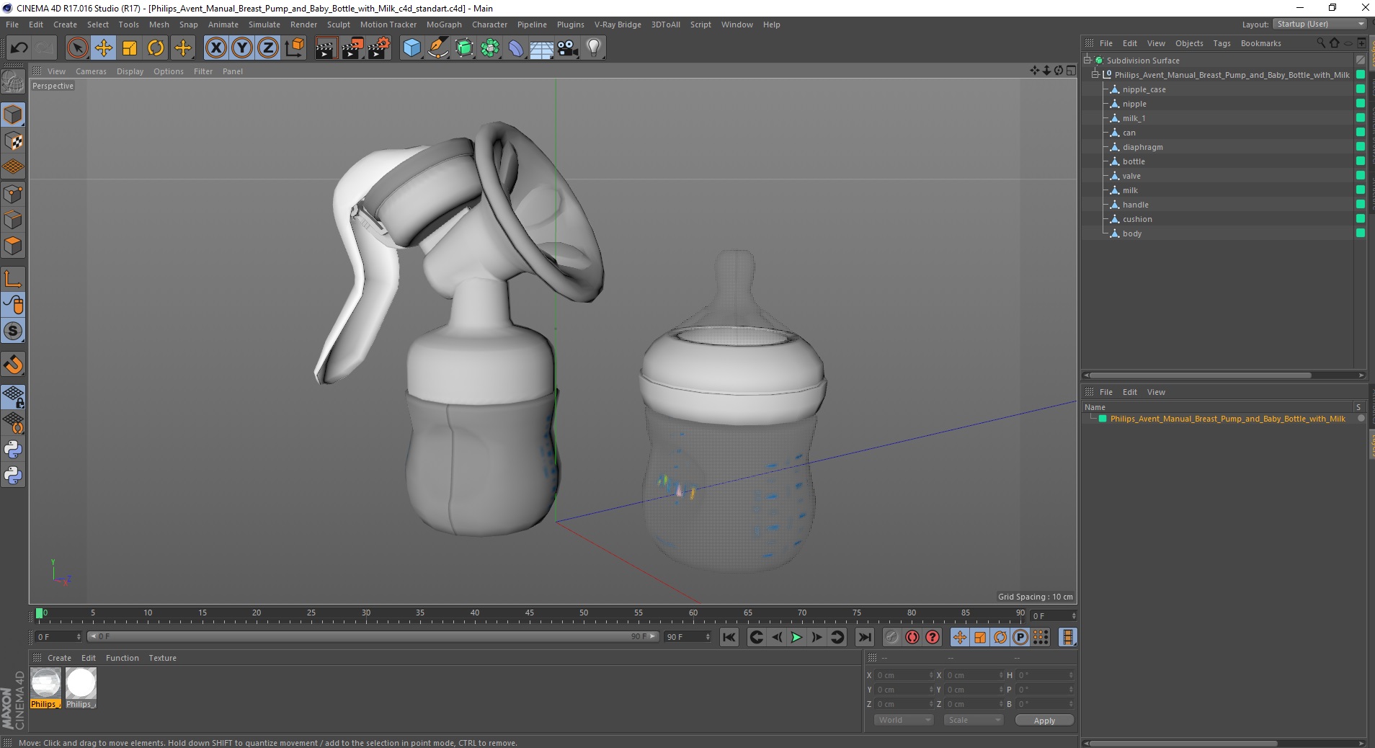This screenshot has width=1375, height=748.
Task: Select second white Philips material thumbnail
Action: [81, 688]
